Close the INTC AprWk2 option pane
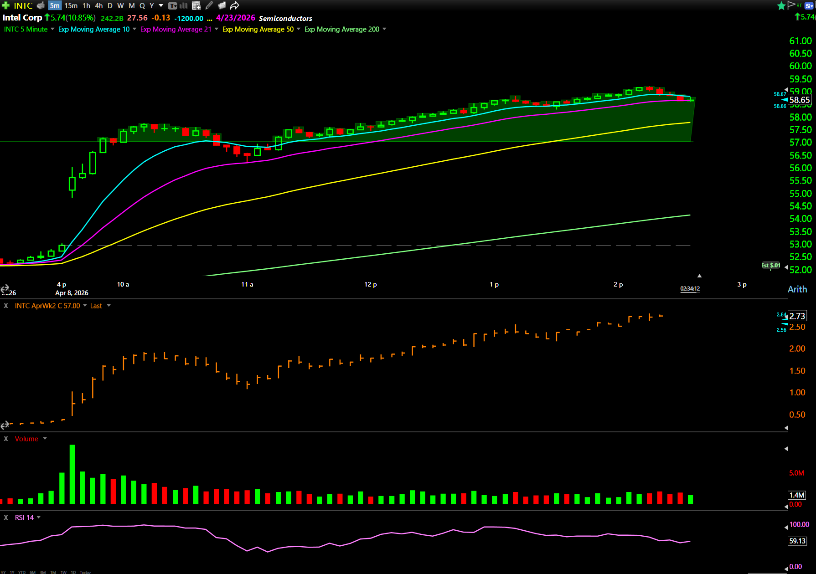Screen dimensions: 816x574 [6, 306]
